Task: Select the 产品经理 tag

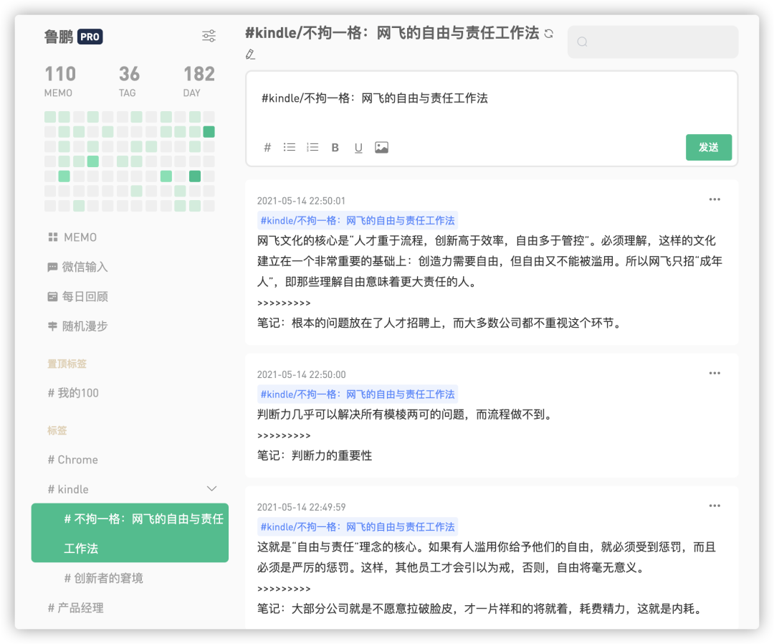Action: (75, 608)
